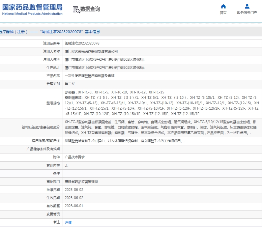Click the 产品名称 label
The image size is (262, 227).
coord(53,76)
